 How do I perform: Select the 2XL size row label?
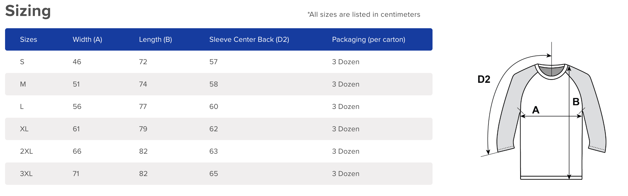coord(26,151)
